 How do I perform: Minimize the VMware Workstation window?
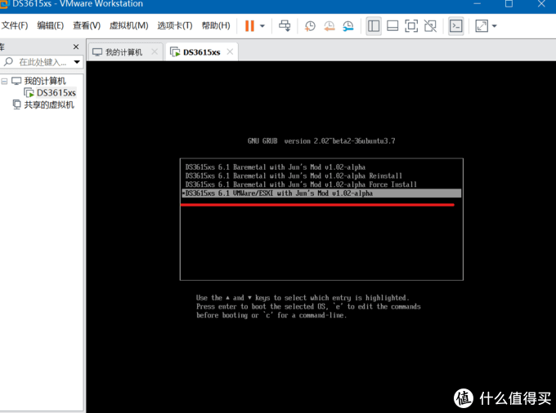tap(478, 4)
